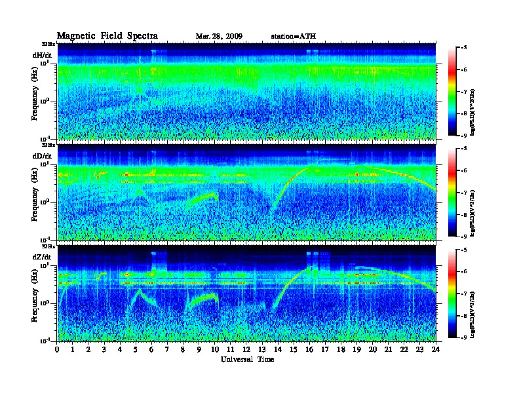Click the "-7" value on dD/dt color scale
519x401 pixels.
click(464, 193)
